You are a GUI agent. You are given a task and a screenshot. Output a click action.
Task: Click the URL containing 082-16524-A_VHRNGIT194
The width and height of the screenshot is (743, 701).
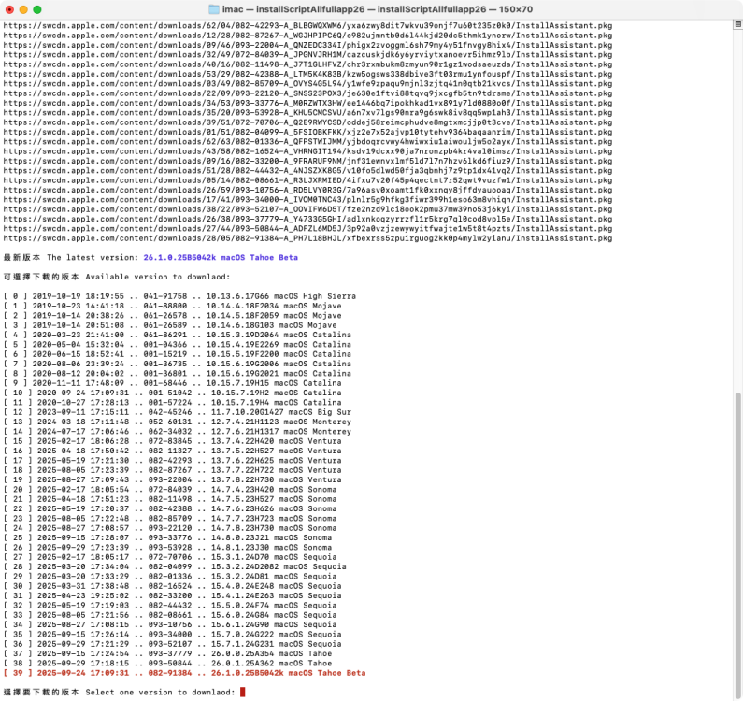(308, 151)
